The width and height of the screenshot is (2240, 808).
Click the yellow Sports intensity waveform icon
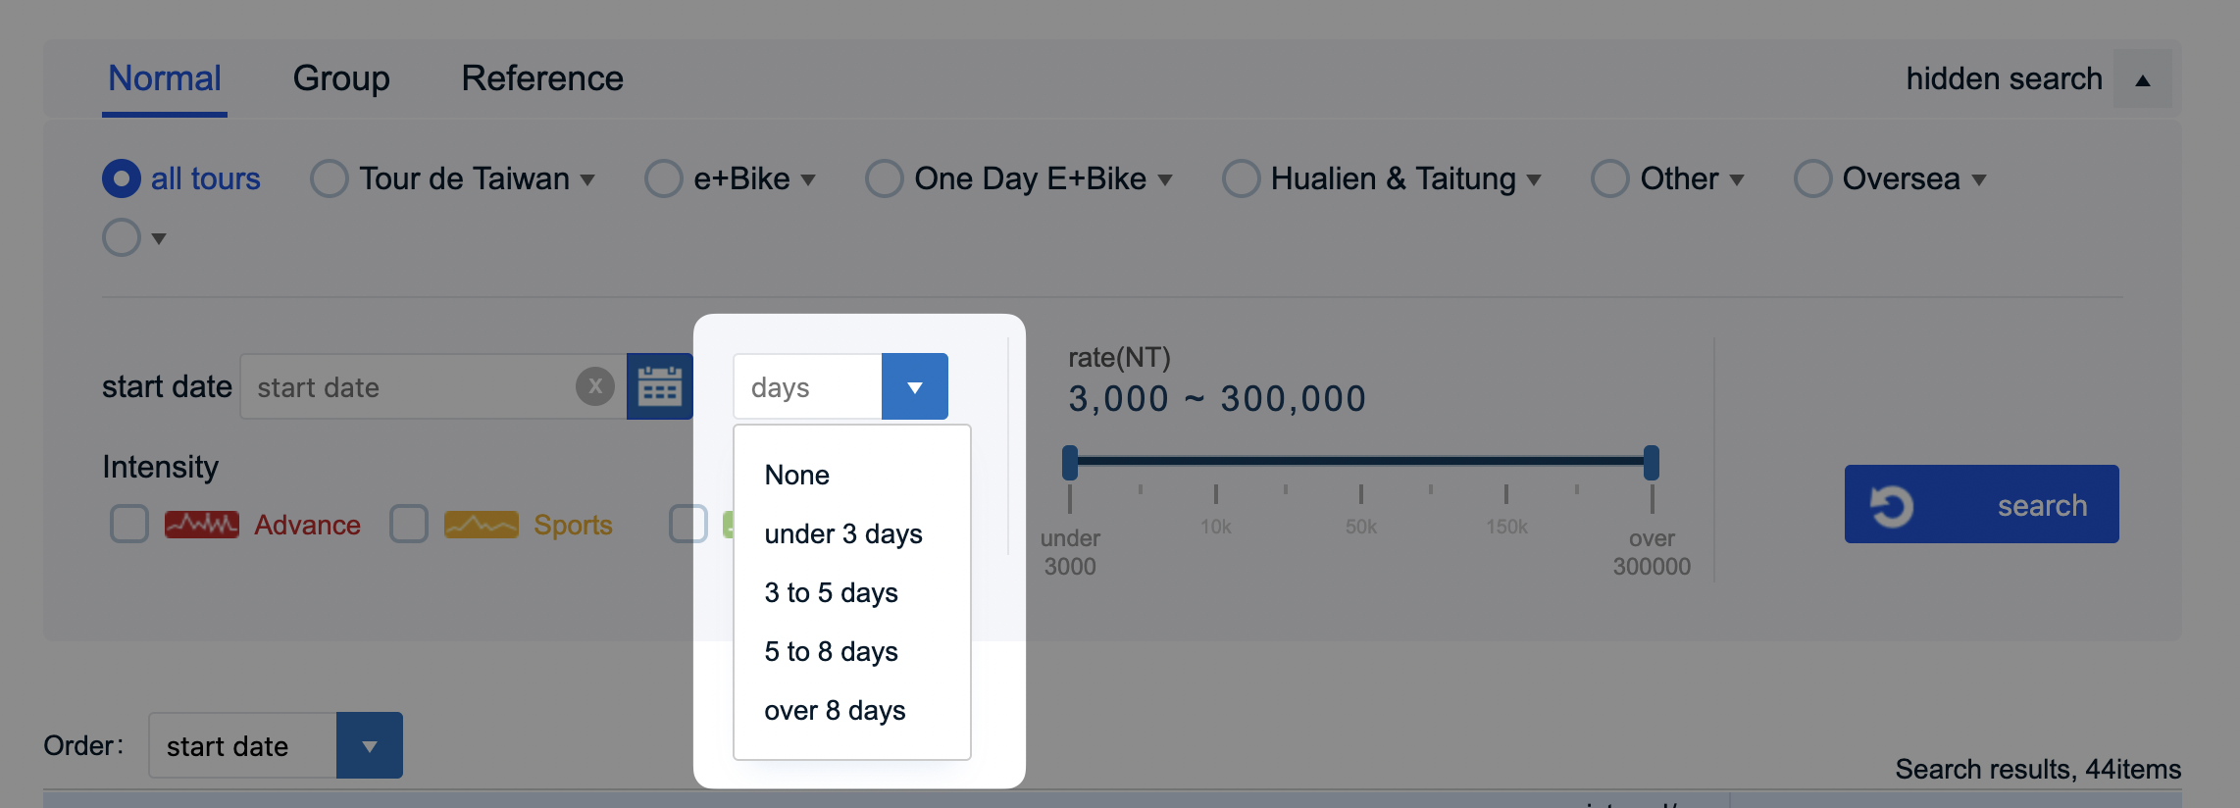pyautogui.click(x=483, y=524)
